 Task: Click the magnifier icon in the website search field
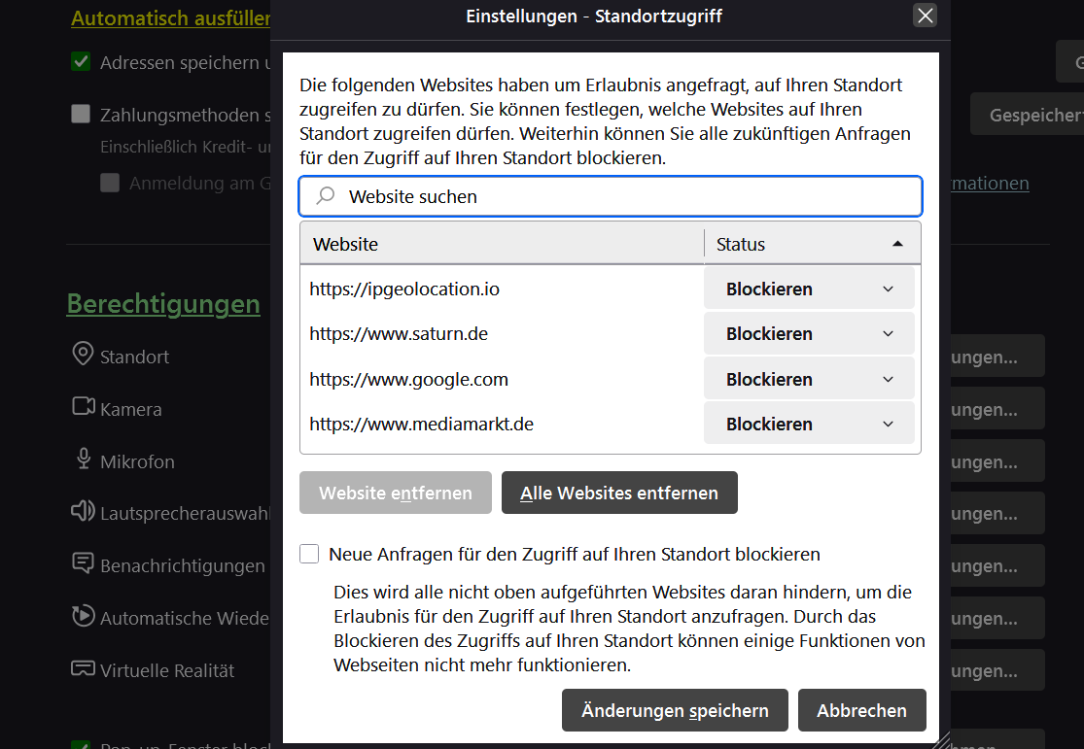(x=327, y=196)
